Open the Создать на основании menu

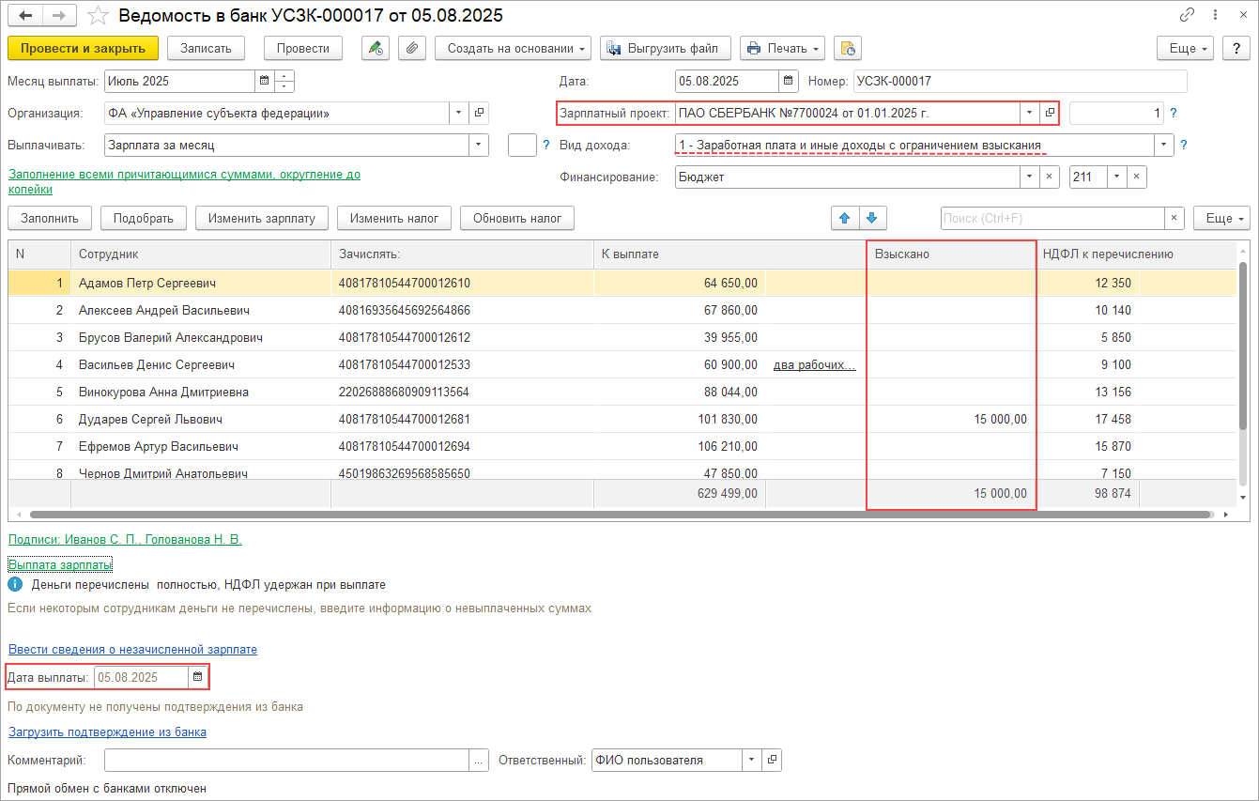[513, 48]
